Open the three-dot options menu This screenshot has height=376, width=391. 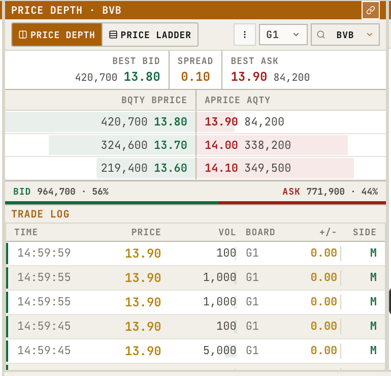coord(245,35)
